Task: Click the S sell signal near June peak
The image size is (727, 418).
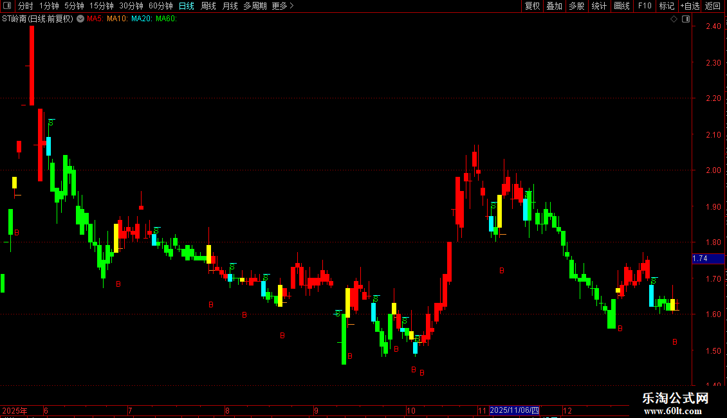Action: click(x=51, y=123)
